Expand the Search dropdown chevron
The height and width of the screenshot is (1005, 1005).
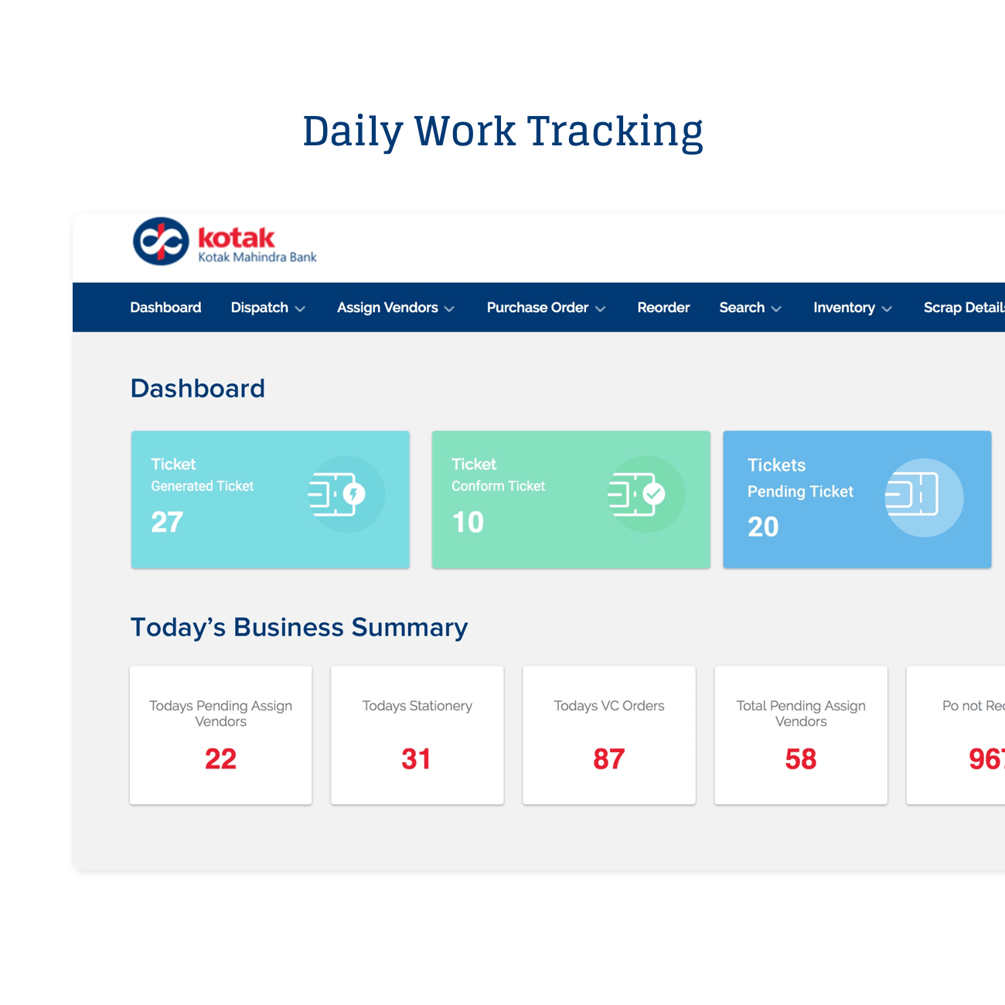[x=776, y=308]
